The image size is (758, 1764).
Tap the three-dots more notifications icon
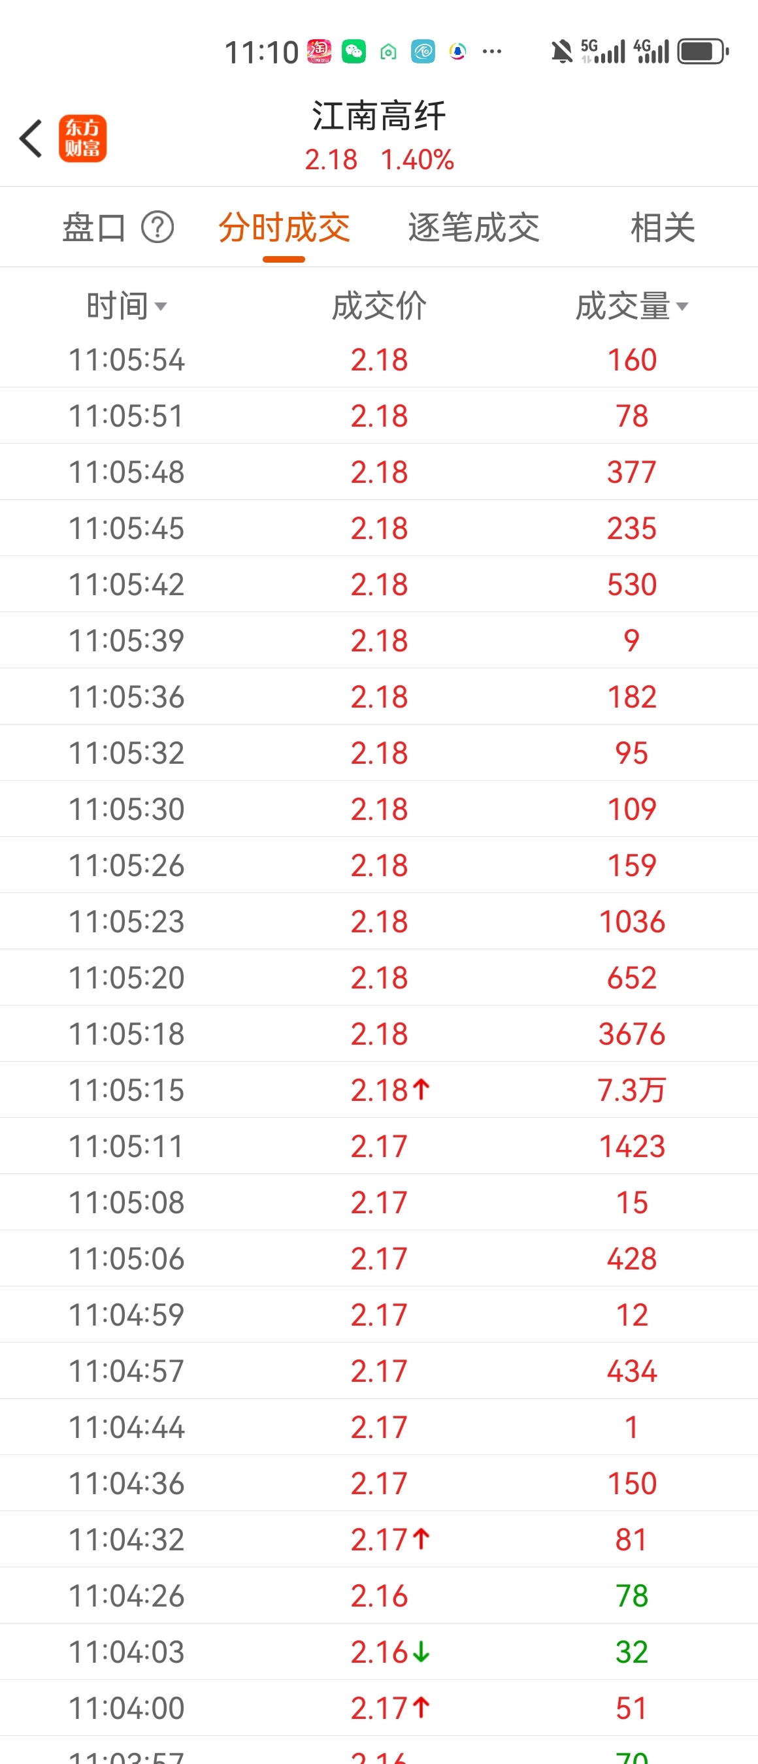click(491, 52)
